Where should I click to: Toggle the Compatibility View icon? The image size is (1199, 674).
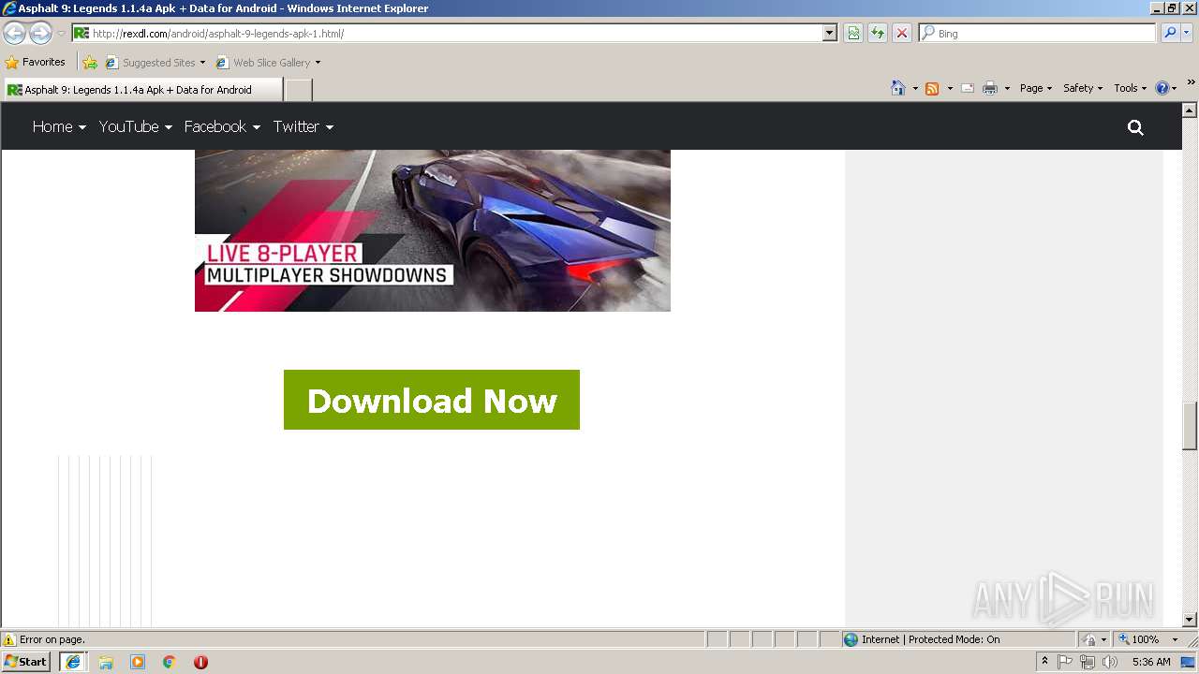coord(853,33)
